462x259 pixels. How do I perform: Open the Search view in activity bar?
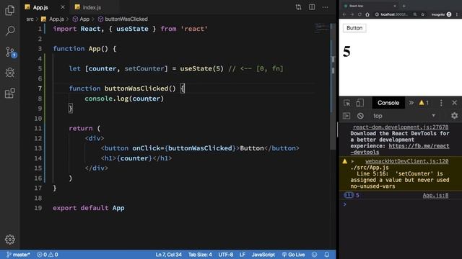(9, 31)
